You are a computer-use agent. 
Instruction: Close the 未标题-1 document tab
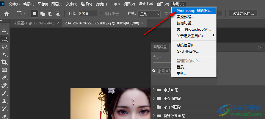click(58, 23)
